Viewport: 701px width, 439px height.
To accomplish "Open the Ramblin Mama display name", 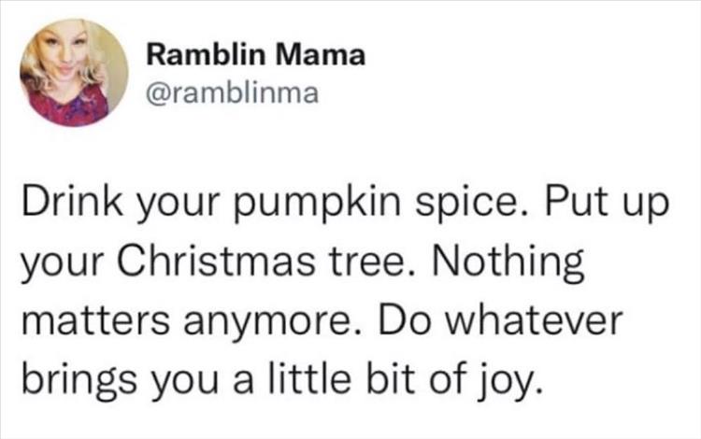I will [255, 57].
